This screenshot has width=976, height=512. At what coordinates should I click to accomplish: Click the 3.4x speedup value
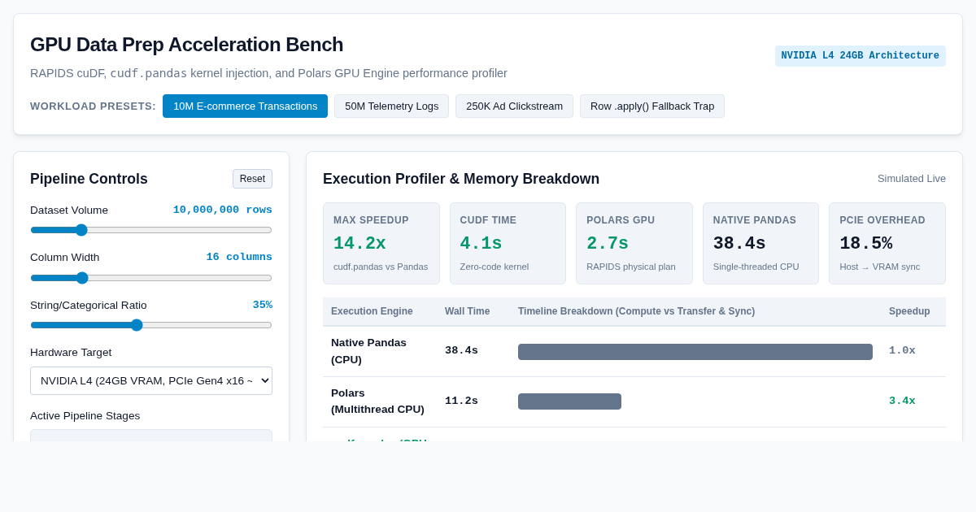pyautogui.click(x=902, y=401)
